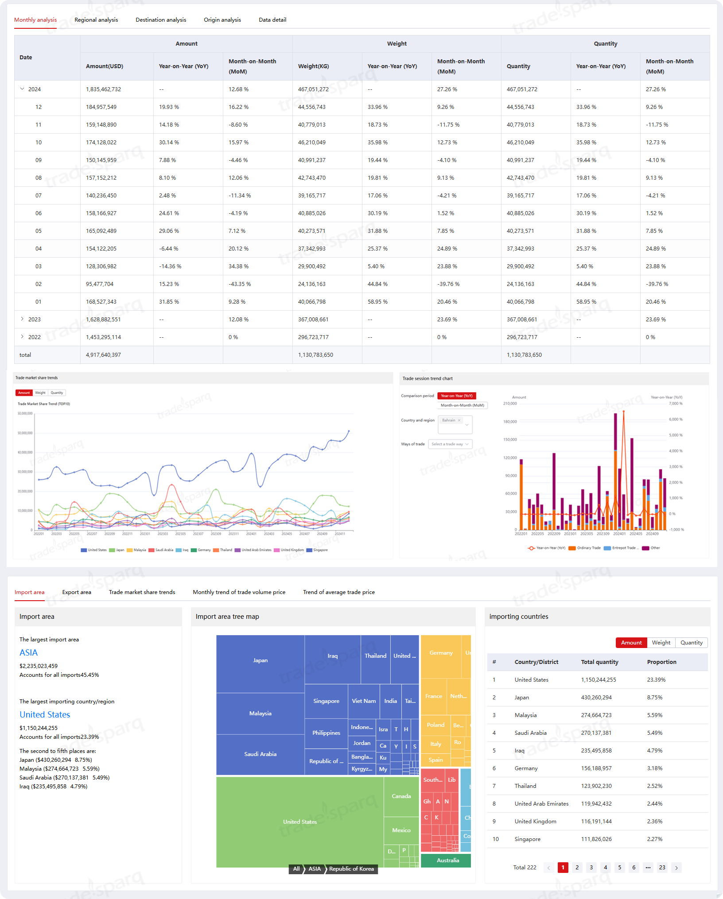Open the Ways of trade dropdown
The height and width of the screenshot is (899, 723).
pyautogui.click(x=450, y=444)
